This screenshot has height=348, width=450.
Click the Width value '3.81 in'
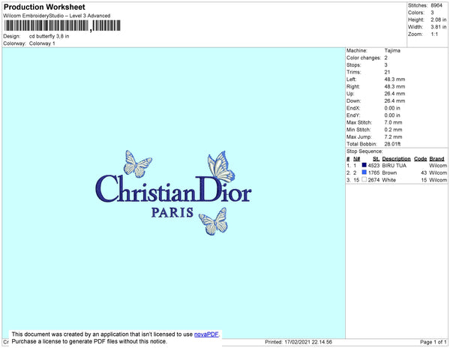[439, 27]
